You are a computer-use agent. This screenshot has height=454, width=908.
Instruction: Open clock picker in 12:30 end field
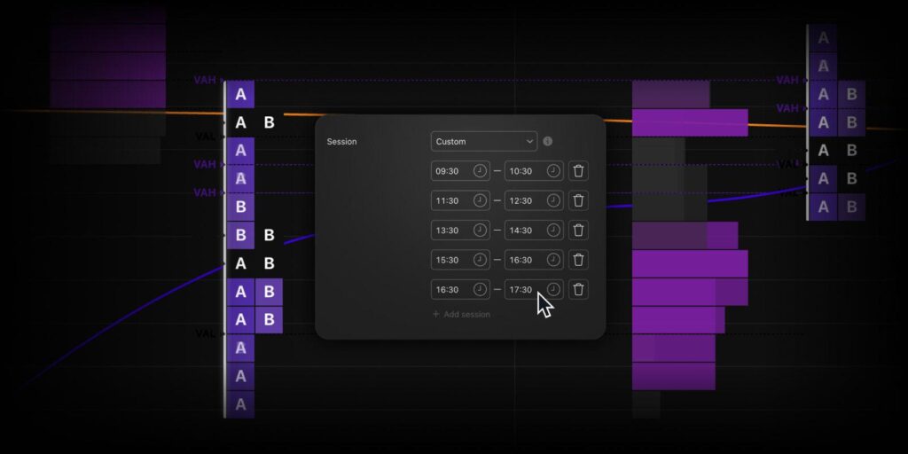pos(553,200)
